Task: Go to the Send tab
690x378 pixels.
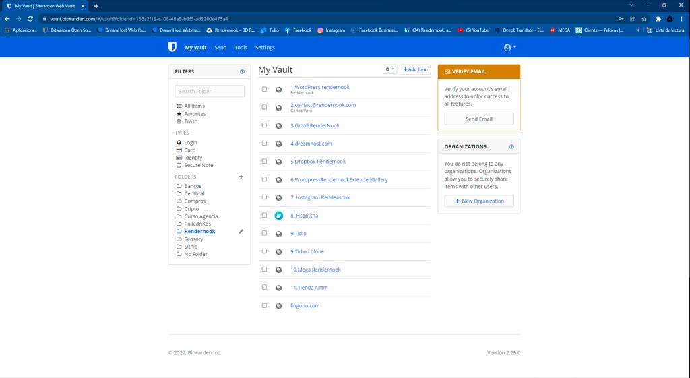Action: tap(220, 48)
